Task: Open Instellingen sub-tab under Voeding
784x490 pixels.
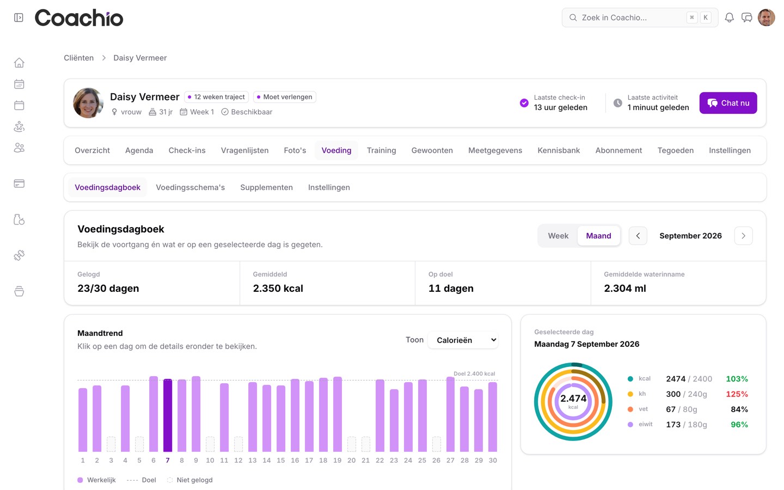Action: click(329, 187)
